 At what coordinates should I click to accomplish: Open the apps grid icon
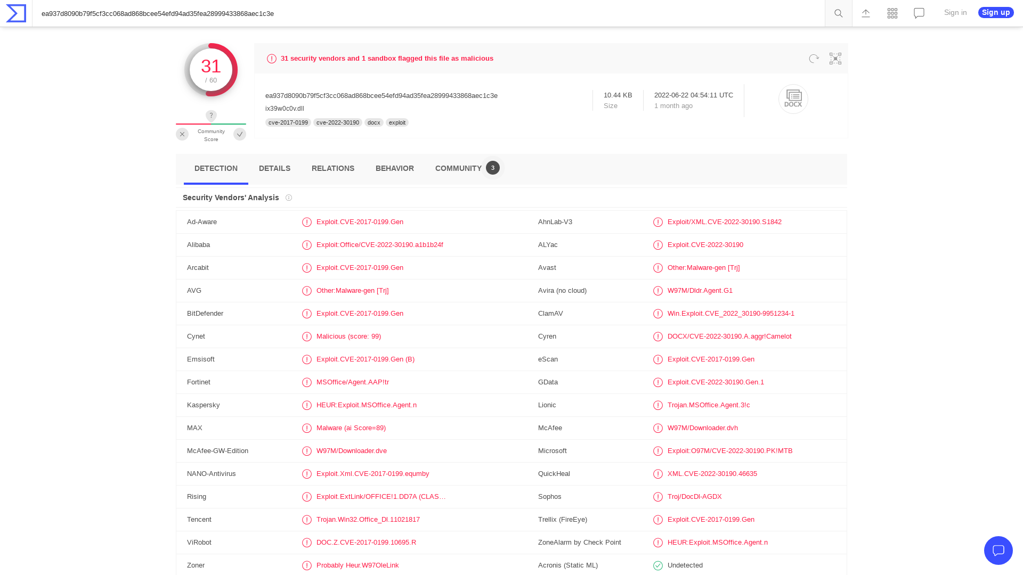(892, 13)
